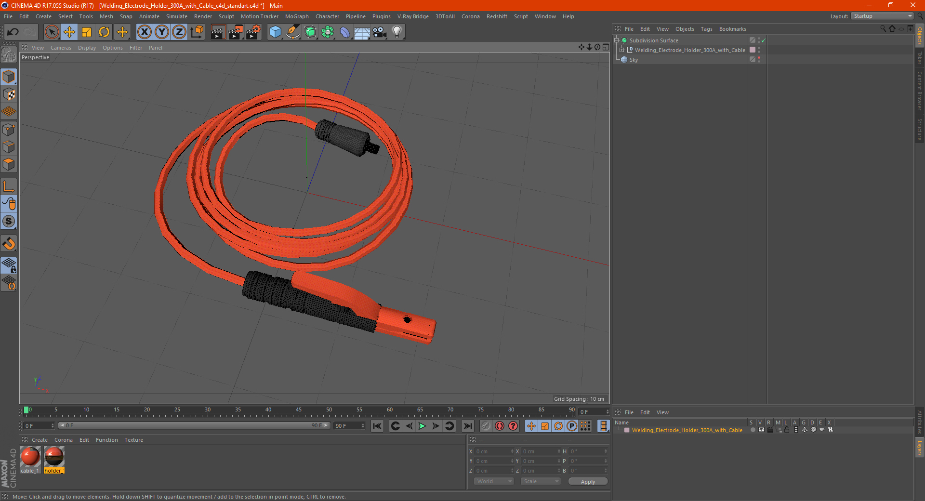This screenshot has width=925, height=501.
Task: Click the timeline preview range slider
Action: click(194, 425)
